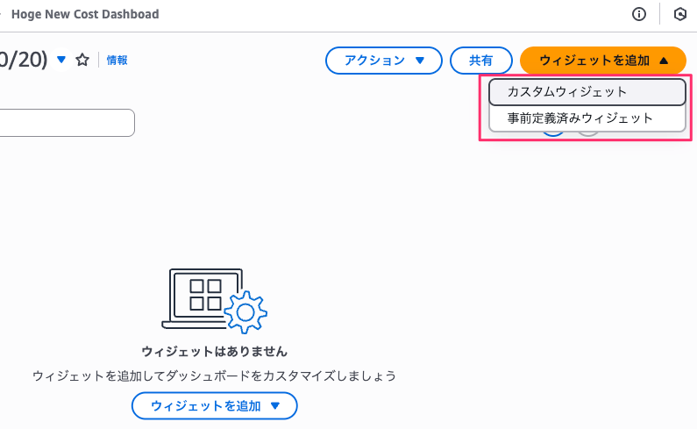Screen dimensions: 697x429
Task: Click the 共有 share button
Action: pyautogui.click(x=481, y=60)
